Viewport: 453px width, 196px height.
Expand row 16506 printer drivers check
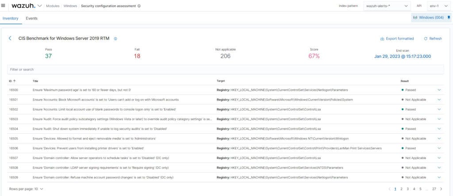pyautogui.click(x=439, y=148)
